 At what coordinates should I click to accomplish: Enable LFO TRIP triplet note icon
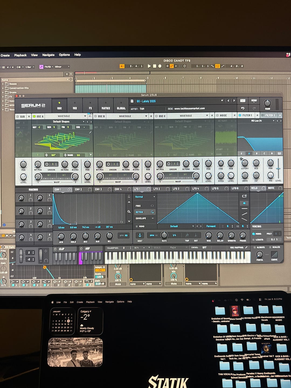pos(187,235)
